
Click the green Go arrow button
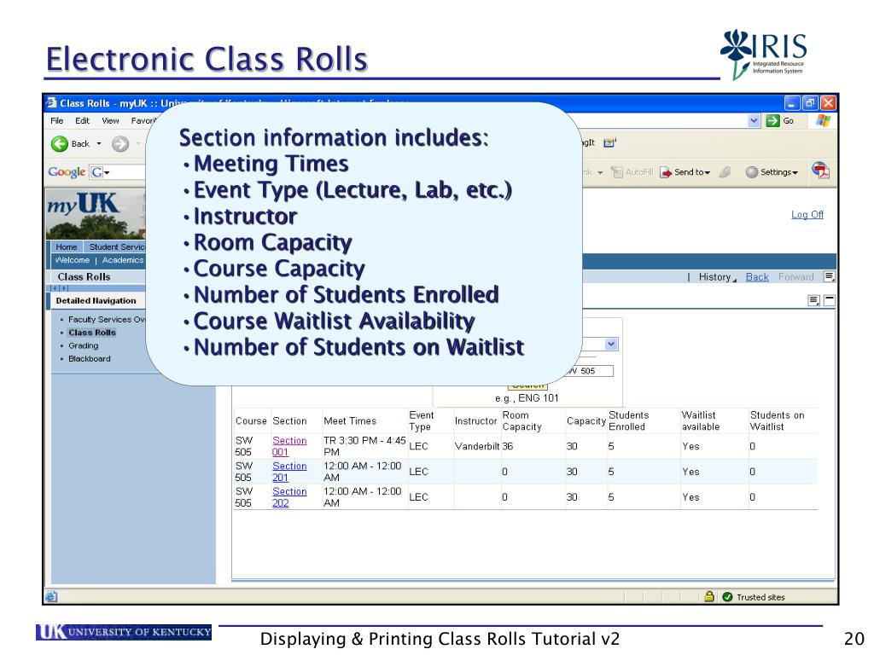[772, 121]
